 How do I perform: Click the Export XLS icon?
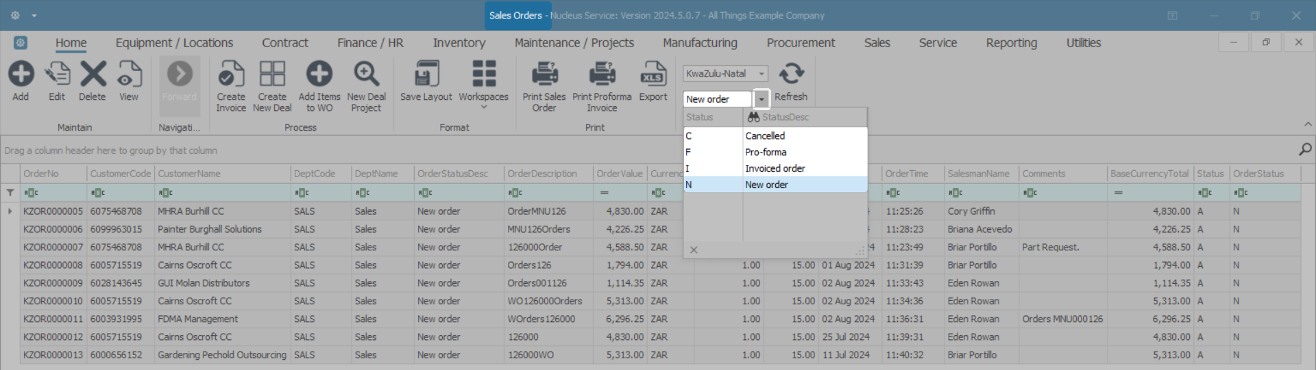pos(653,74)
